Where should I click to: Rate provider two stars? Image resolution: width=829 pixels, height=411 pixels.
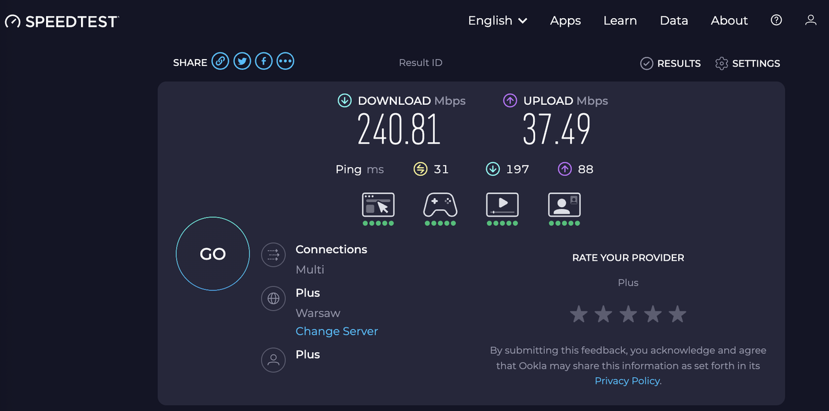pyautogui.click(x=604, y=315)
